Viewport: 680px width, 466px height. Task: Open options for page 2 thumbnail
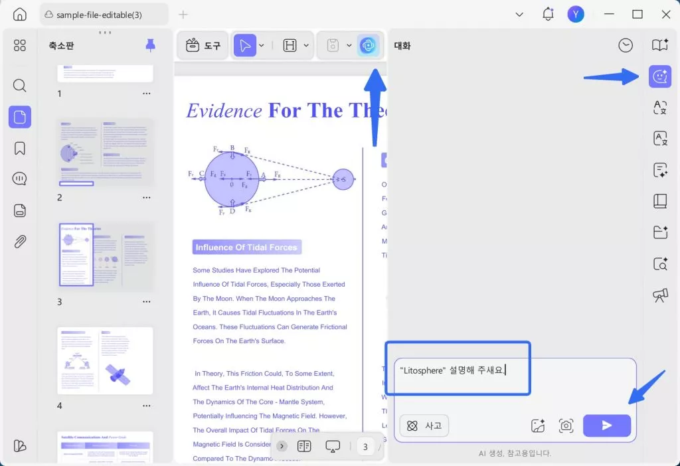[x=147, y=198]
